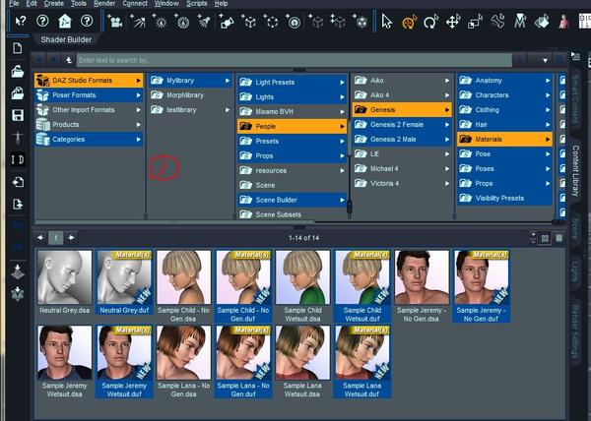Expand the Anatomy folder arrow
Screen dimensions: 591x421
(x=548, y=81)
